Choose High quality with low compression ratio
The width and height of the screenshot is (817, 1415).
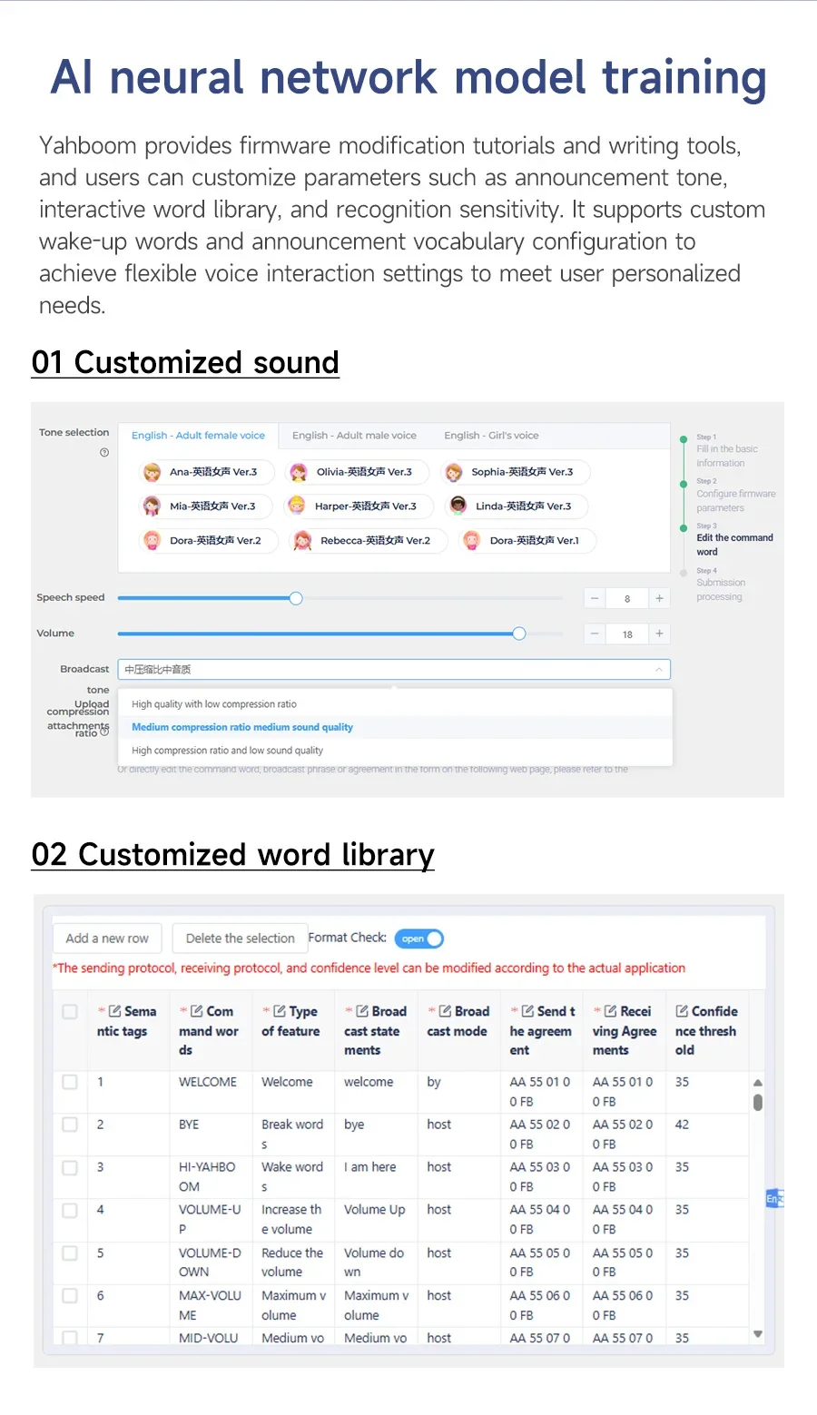pos(214,704)
